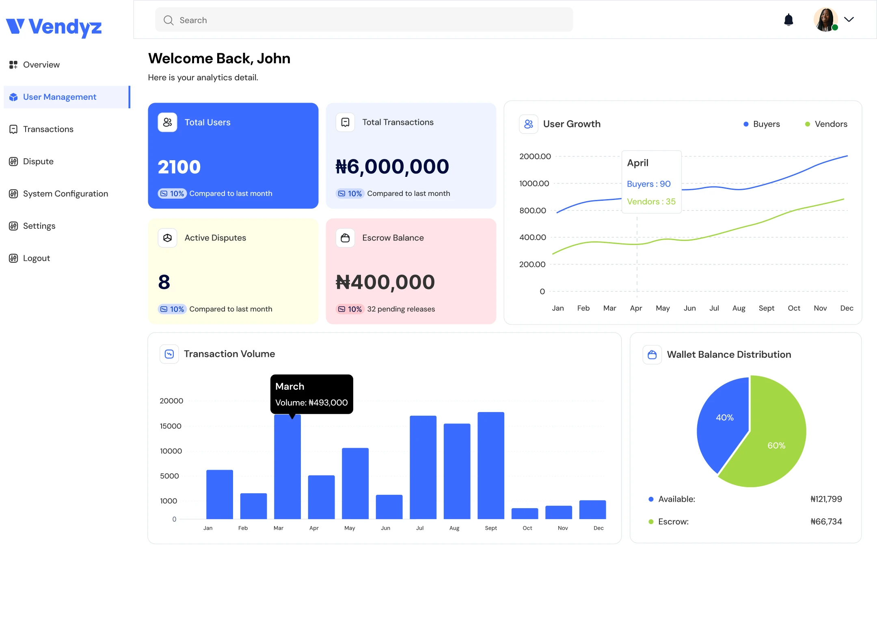Toggle the Buyers legend series
Viewport: 877px width, 623px height.
pyautogui.click(x=761, y=124)
